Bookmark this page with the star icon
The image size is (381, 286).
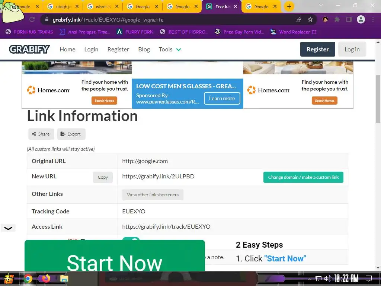[x=310, y=20]
